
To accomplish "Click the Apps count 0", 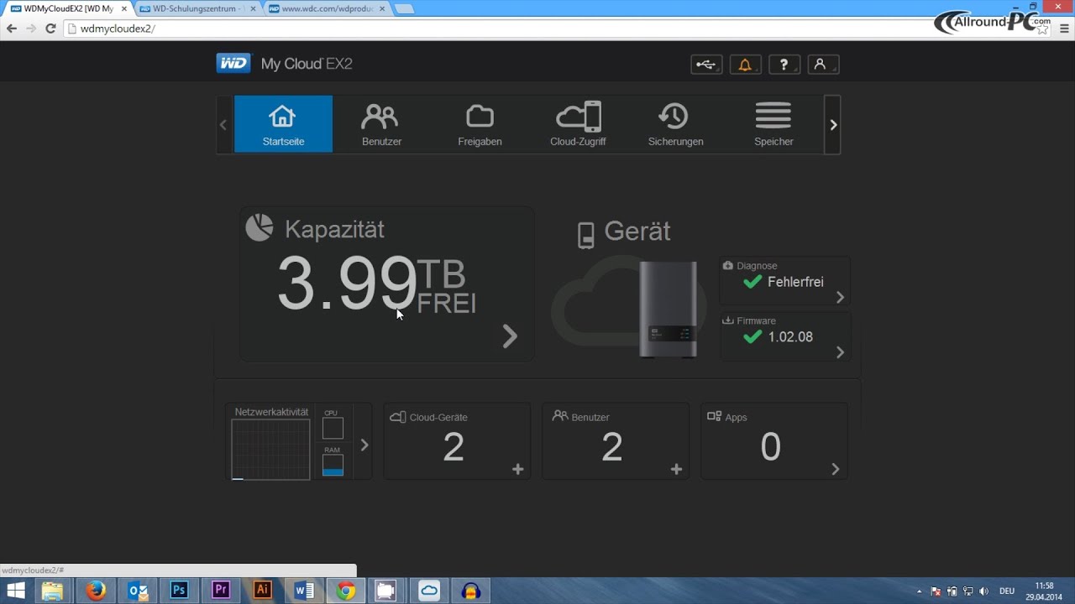I will (770, 447).
